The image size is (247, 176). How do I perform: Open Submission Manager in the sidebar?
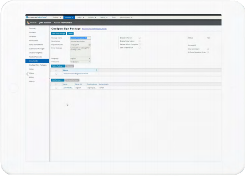click(x=37, y=49)
